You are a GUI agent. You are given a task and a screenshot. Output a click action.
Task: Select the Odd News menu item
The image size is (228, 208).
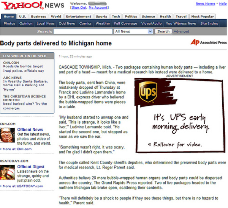[x=67, y=23]
